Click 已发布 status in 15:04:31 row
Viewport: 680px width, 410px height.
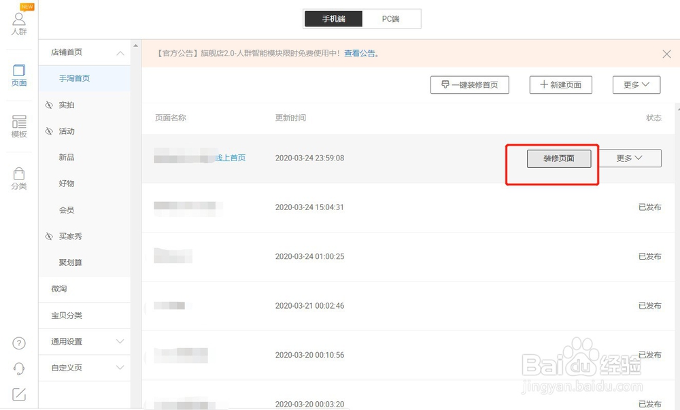click(649, 207)
